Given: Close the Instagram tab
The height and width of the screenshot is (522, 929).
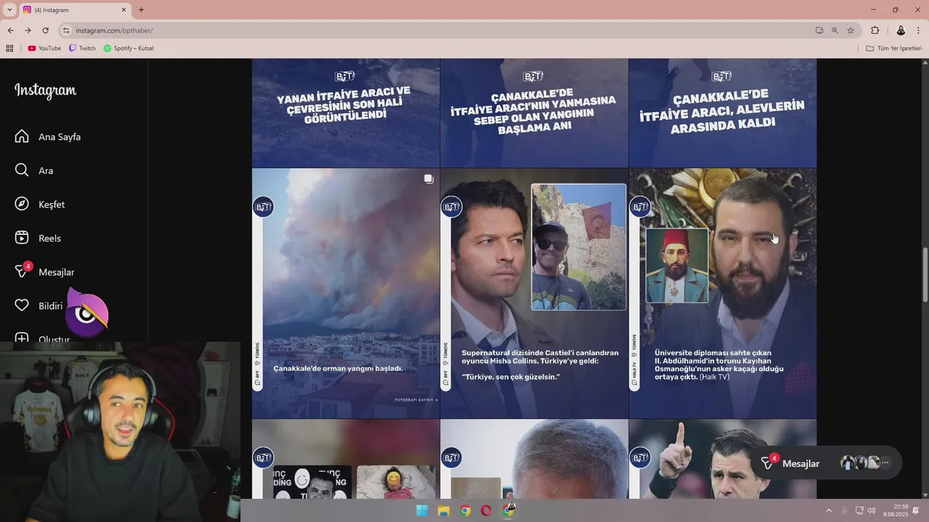Looking at the screenshot, I should point(123,10).
